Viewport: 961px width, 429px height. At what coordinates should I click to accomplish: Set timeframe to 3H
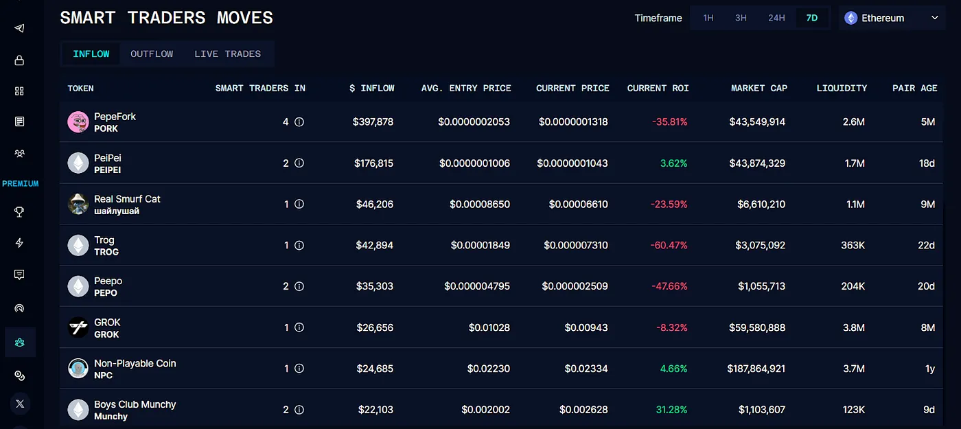741,18
